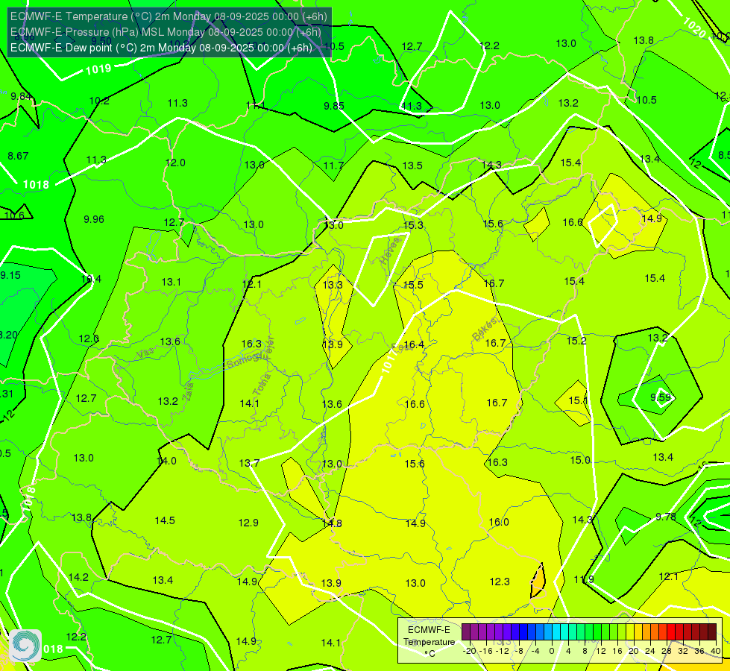Click the 11.7 temperature value
The height and width of the screenshot is (671, 730).
point(333,166)
